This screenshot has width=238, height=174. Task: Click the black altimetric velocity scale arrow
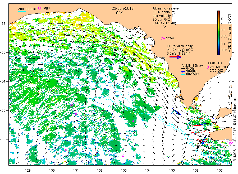coord(161,27)
